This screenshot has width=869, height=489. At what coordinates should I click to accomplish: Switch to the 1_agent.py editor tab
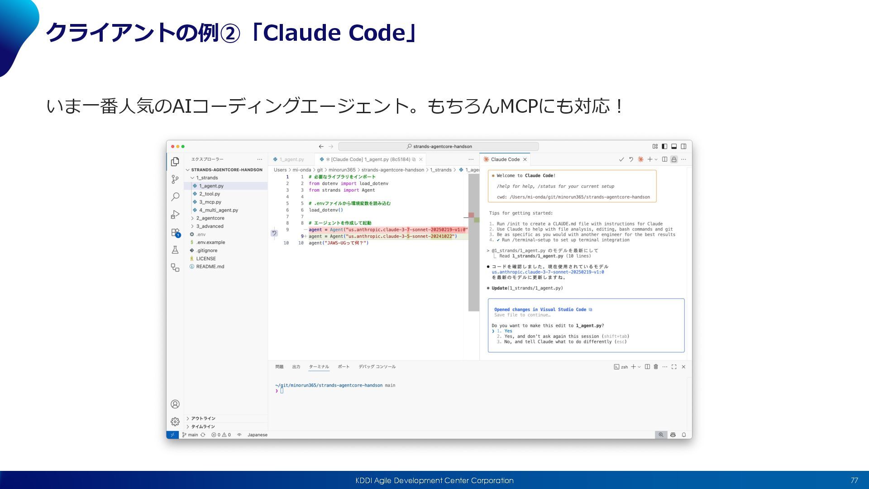click(291, 159)
